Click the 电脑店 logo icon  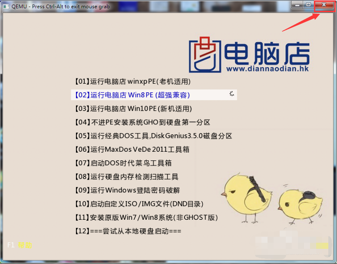click(205, 55)
